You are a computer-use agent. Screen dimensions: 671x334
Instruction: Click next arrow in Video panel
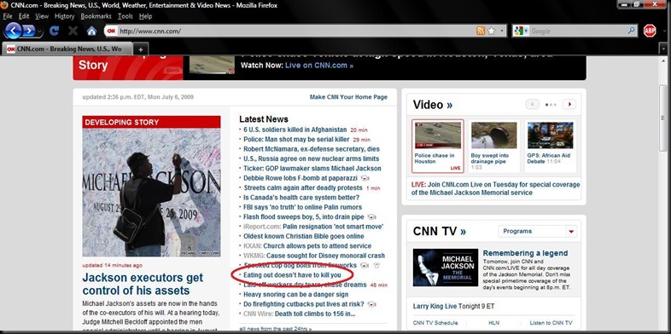(x=569, y=104)
